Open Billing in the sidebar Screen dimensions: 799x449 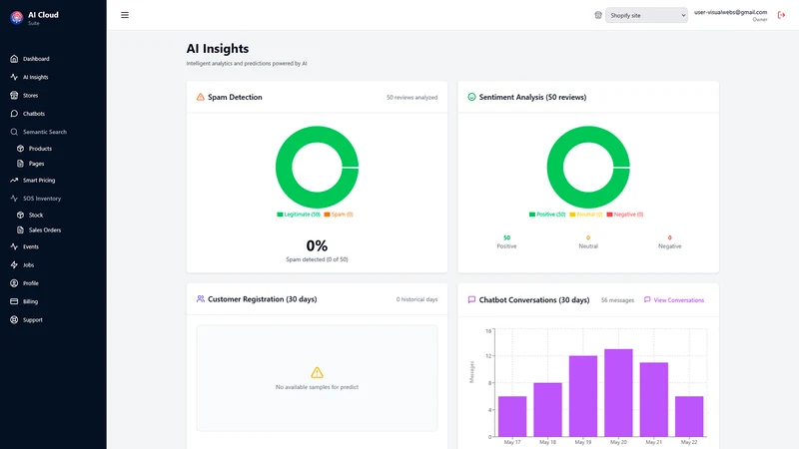[x=30, y=301]
